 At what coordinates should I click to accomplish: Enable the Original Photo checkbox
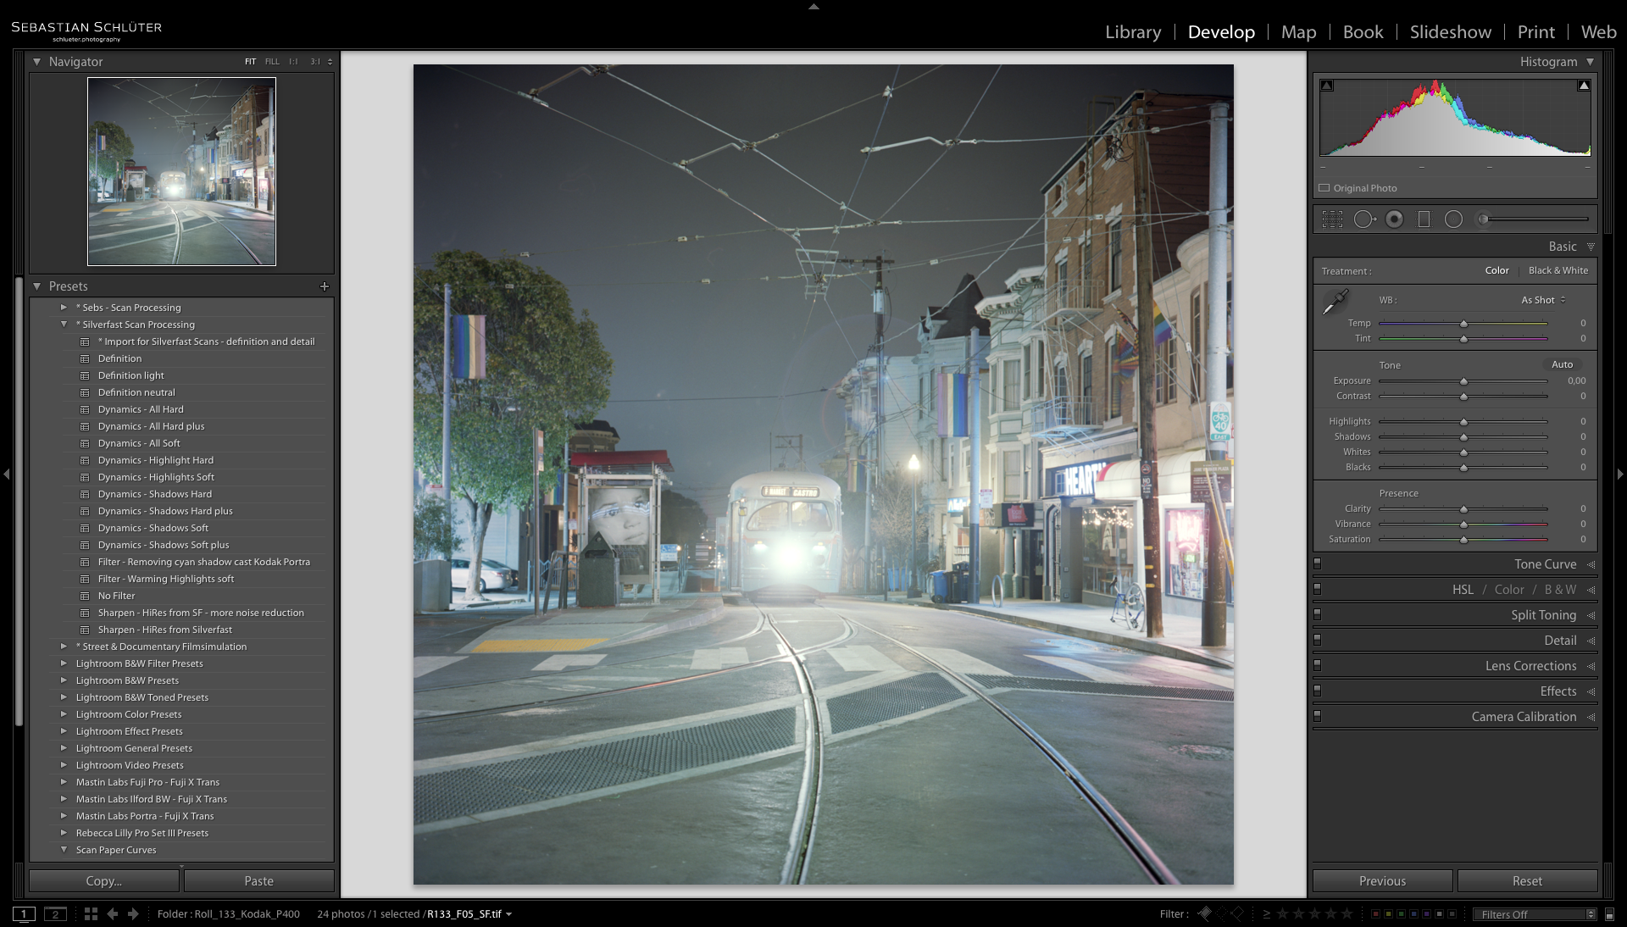[x=1324, y=188]
